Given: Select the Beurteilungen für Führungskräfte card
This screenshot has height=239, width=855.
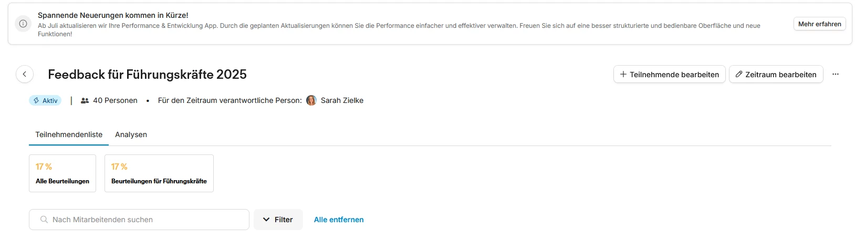Looking at the screenshot, I should pyautogui.click(x=159, y=173).
